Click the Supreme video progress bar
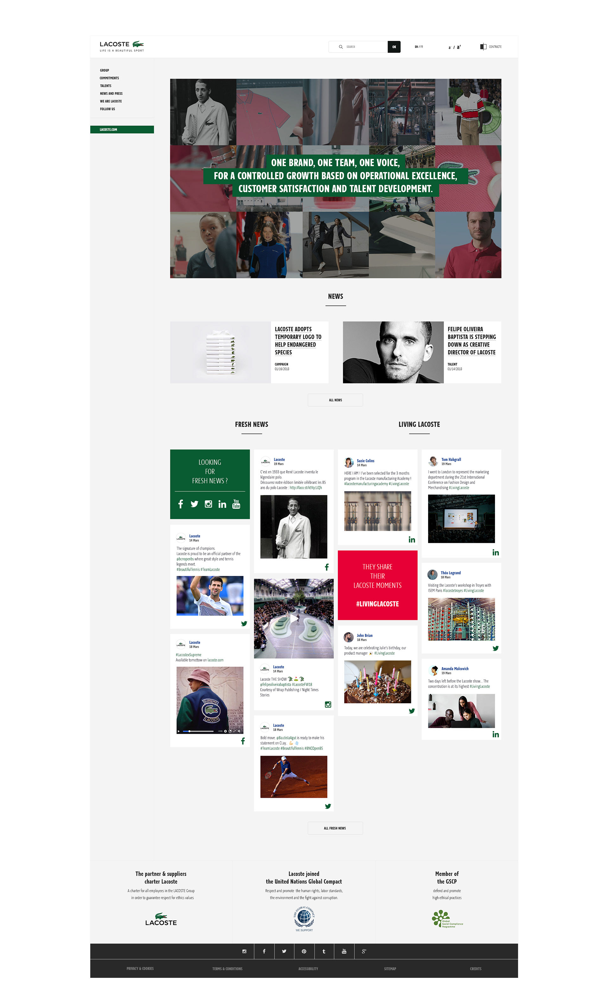Image resolution: width=608 pixels, height=994 pixels. (x=198, y=731)
